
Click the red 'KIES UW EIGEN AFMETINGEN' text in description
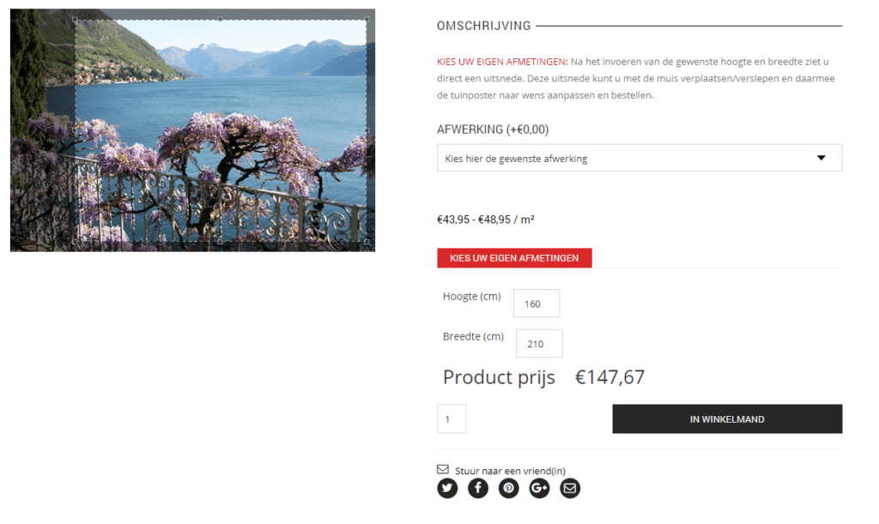tap(501, 62)
